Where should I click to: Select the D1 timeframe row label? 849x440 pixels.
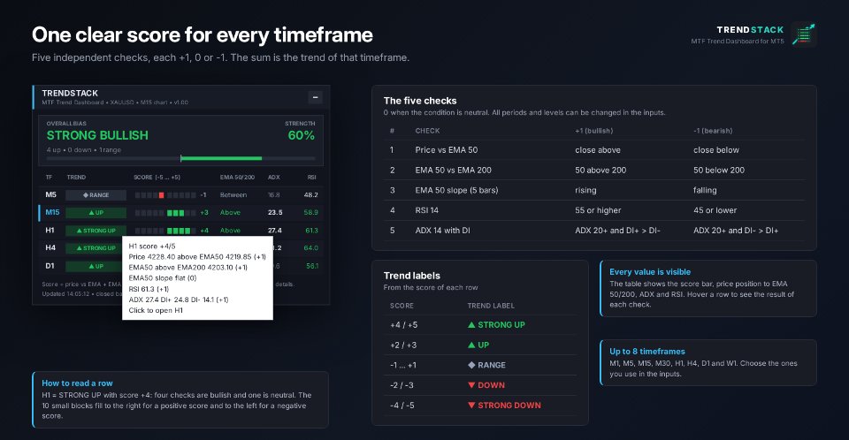50,266
